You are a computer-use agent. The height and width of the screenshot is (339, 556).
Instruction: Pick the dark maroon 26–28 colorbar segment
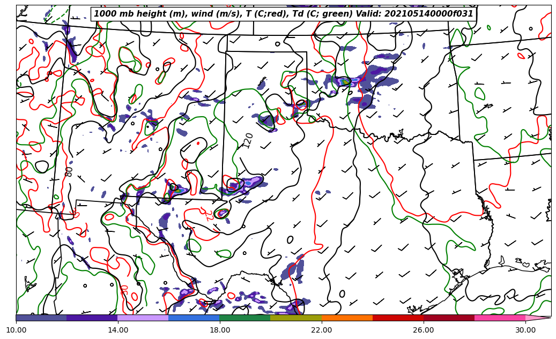pyautogui.click(x=449, y=318)
